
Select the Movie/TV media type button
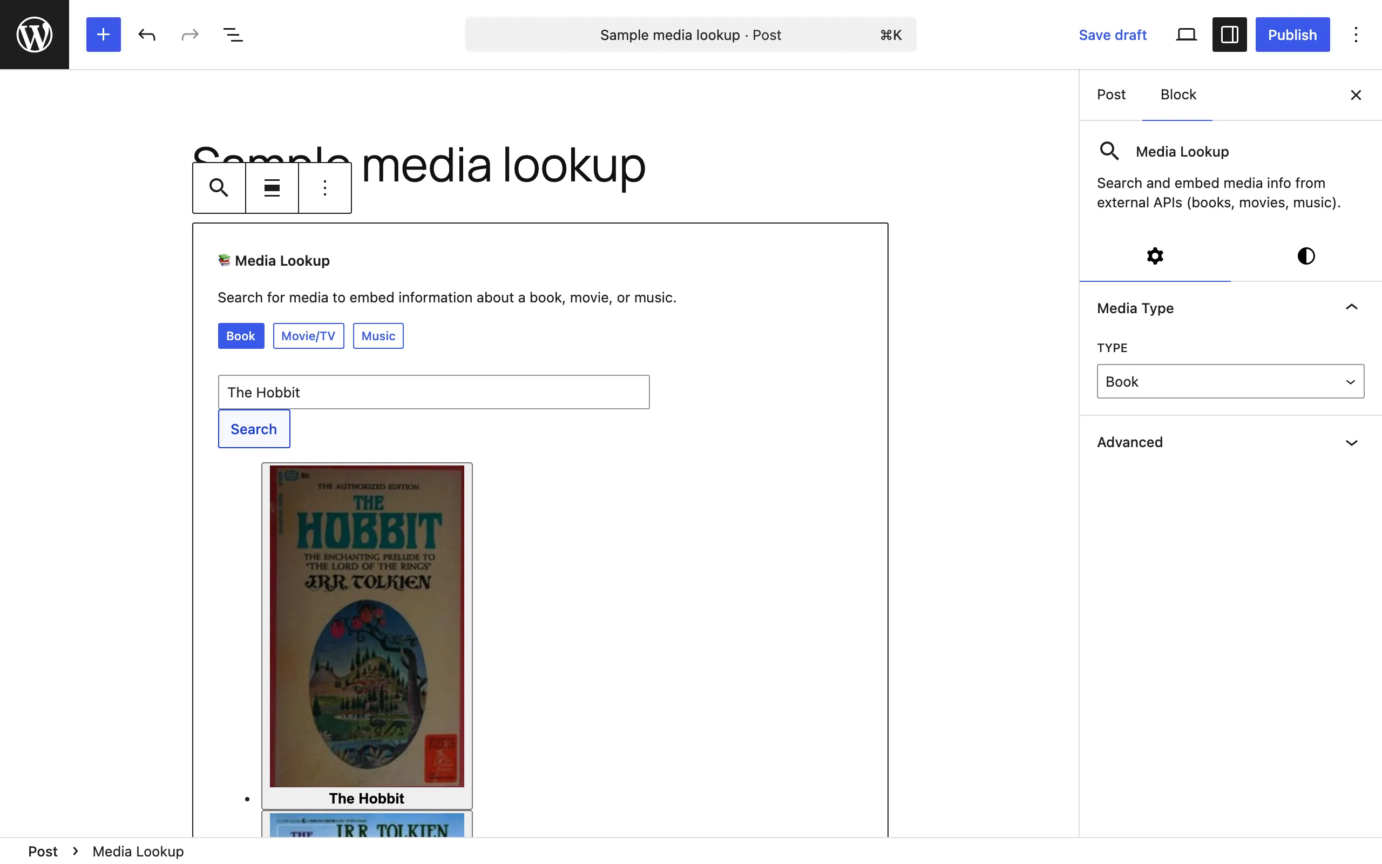click(308, 336)
